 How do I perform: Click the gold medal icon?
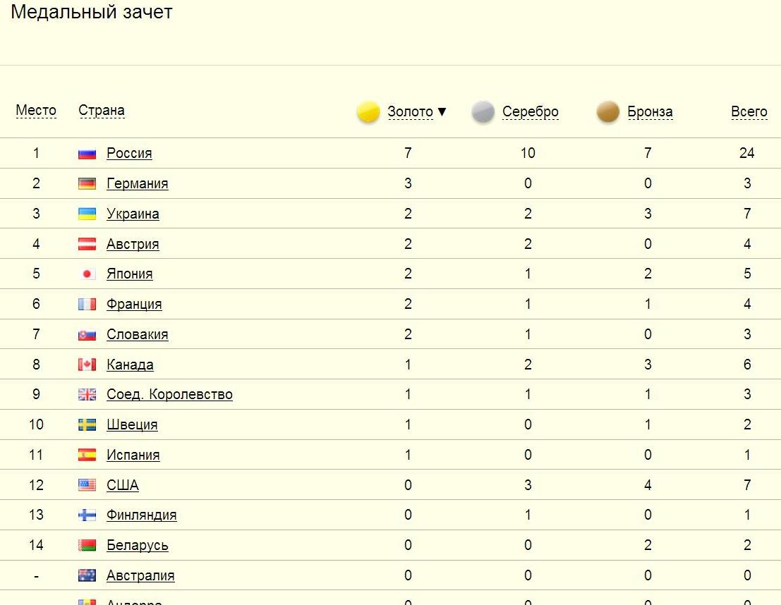(x=368, y=112)
